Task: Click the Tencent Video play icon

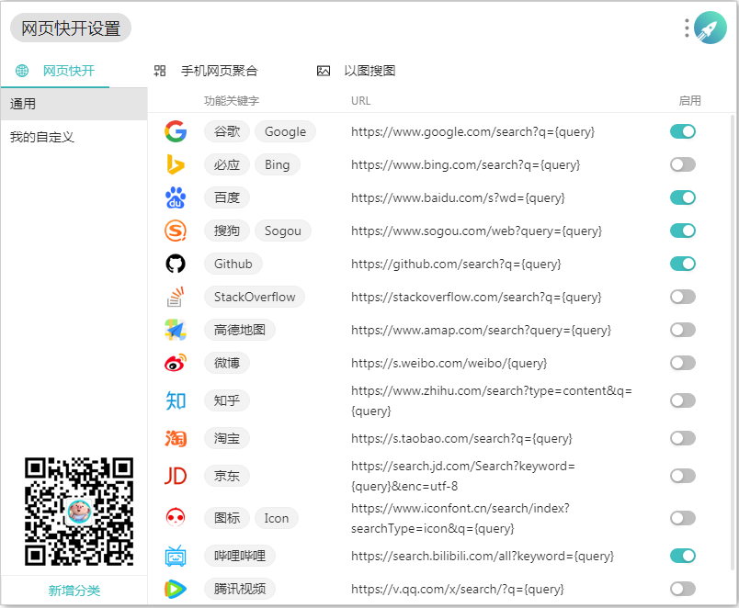Action: point(176,589)
